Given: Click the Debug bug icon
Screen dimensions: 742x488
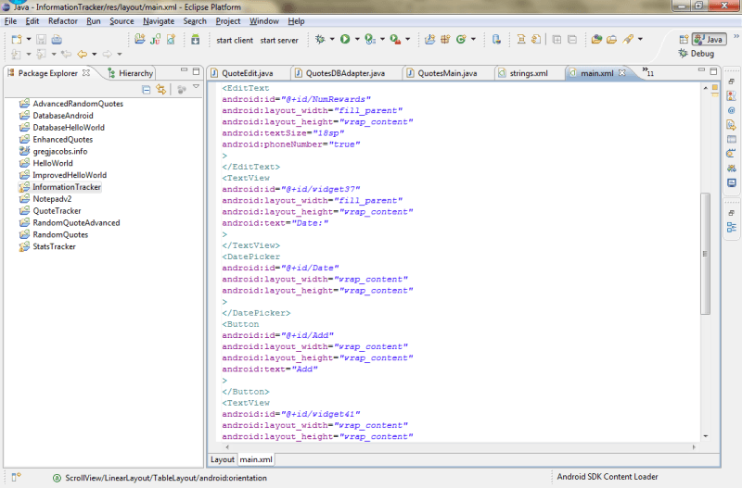Looking at the screenshot, I should [320, 39].
